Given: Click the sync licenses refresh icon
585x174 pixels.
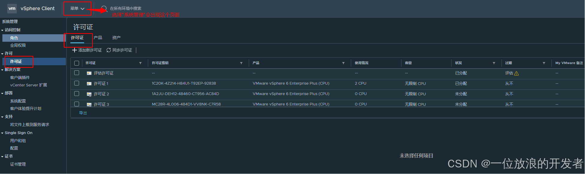Looking at the screenshot, I should (109, 50).
